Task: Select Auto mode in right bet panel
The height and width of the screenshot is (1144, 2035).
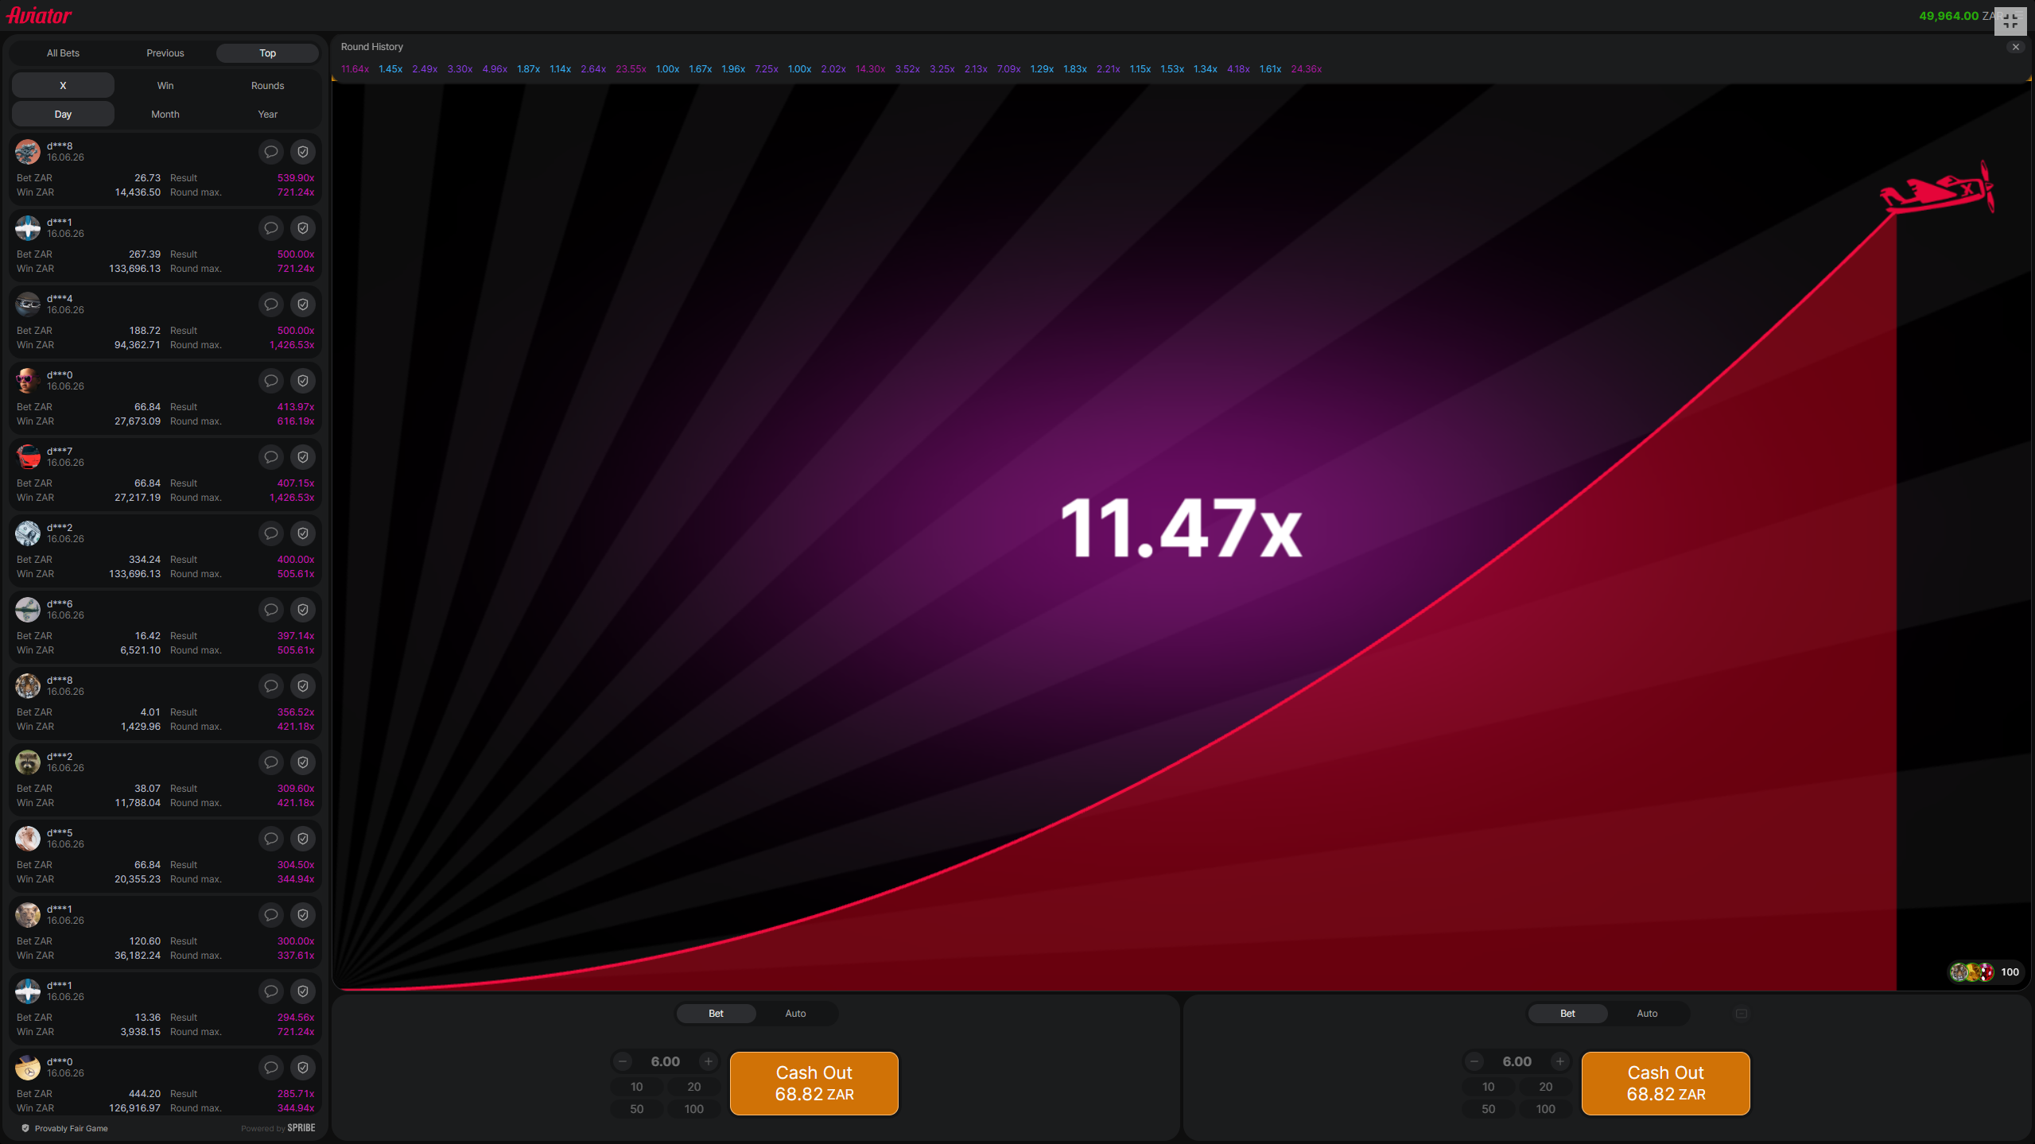Action: click(1648, 1014)
